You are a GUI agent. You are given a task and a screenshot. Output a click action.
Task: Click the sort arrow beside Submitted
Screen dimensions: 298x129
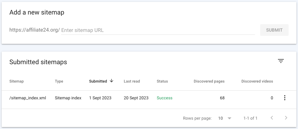(x=112, y=81)
